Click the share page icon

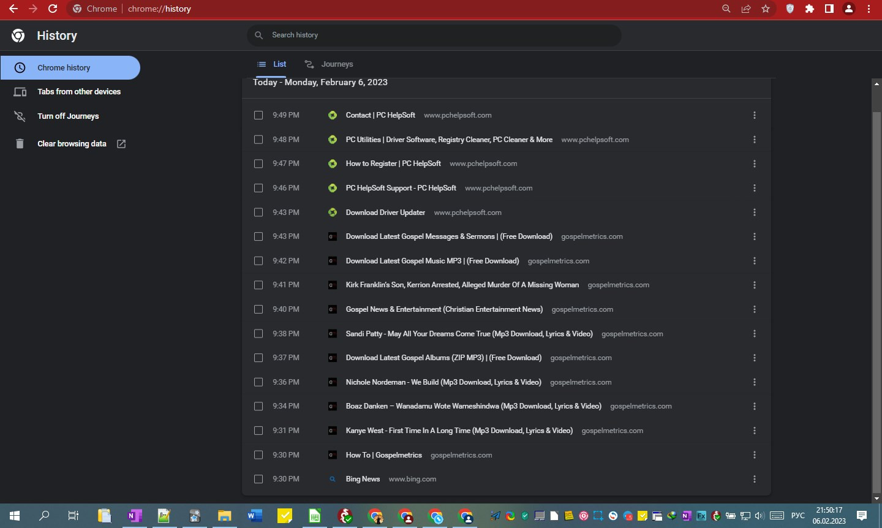pyautogui.click(x=746, y=9)
